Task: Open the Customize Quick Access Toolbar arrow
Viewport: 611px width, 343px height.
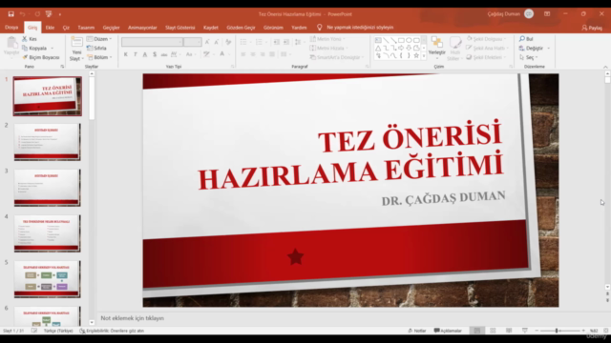Action: pyautogui.click(x=60, y=14)
